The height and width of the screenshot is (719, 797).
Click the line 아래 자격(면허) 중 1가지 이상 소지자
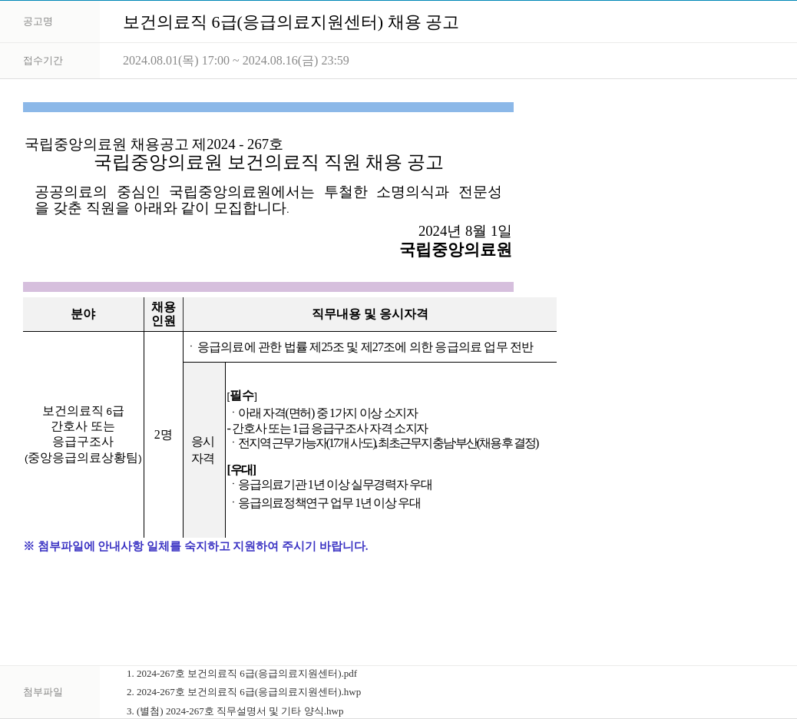(x=326, y=413)
